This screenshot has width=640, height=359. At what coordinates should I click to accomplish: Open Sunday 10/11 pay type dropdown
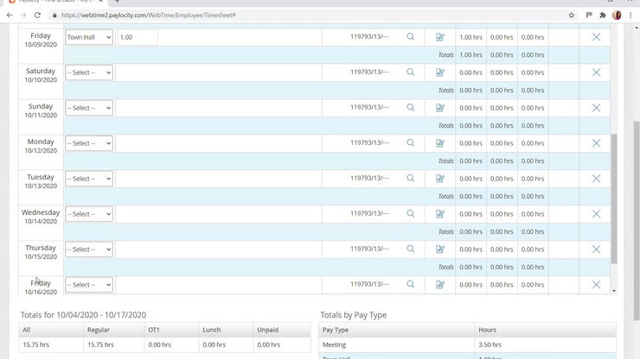click(x=89, y=108)
